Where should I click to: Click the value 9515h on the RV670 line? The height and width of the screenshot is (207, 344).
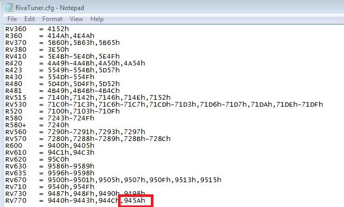[211, 180]
